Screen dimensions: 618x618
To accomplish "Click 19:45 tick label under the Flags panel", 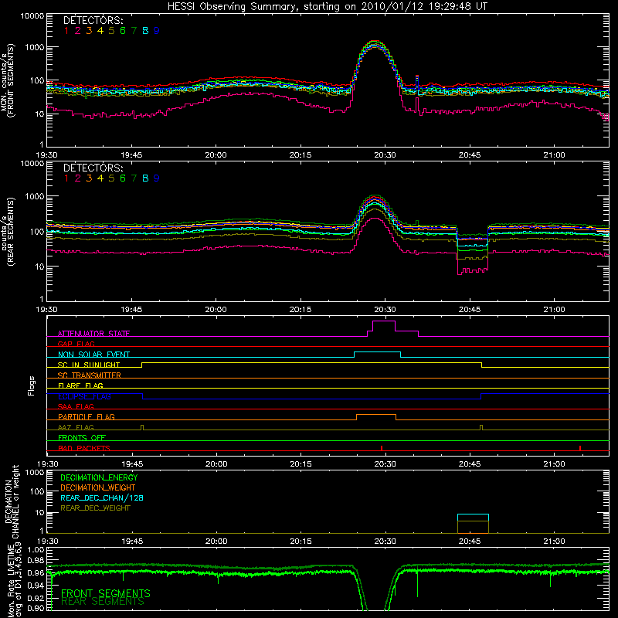I will [x=132, y=464].
